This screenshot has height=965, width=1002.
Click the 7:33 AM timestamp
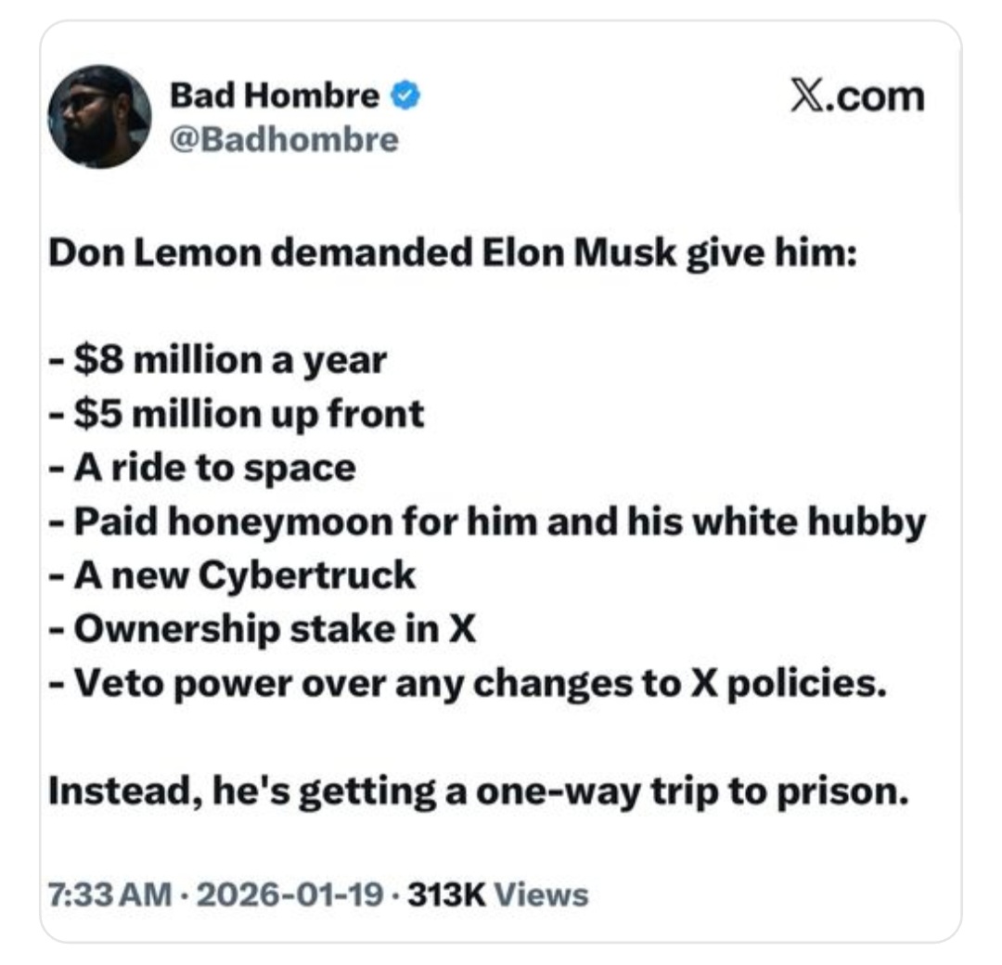[x=109, y=894]
